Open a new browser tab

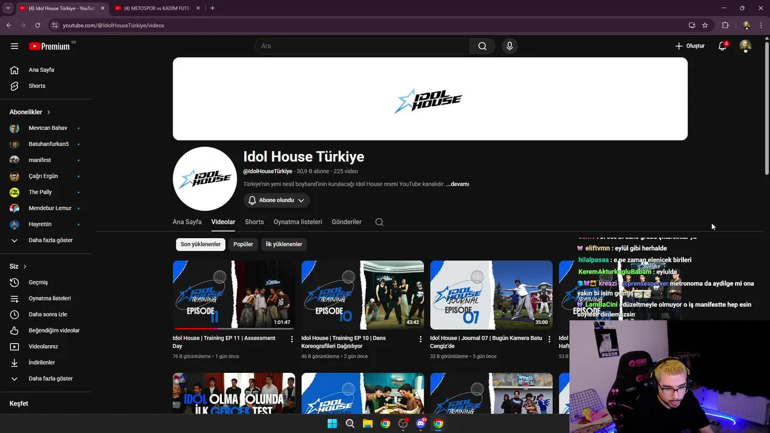[212, 8]
